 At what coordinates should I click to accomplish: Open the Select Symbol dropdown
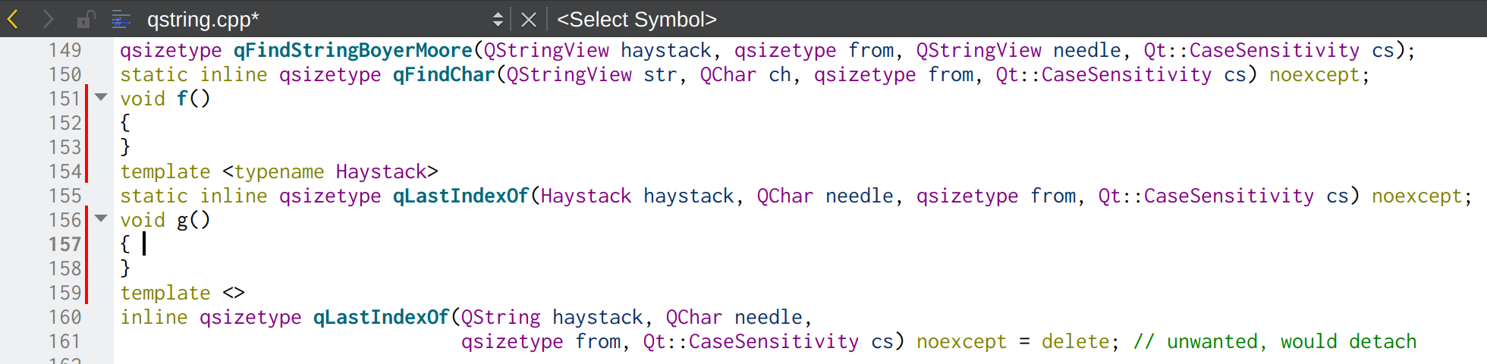[637, 19]
